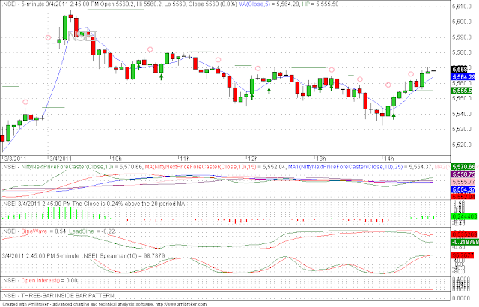Select the 11h mark on the time axis
The image size is (479, 307).
[185, 159]
